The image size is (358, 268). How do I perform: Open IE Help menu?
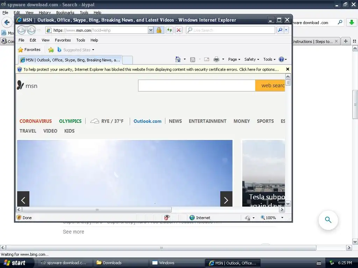[x=94, y=40]
